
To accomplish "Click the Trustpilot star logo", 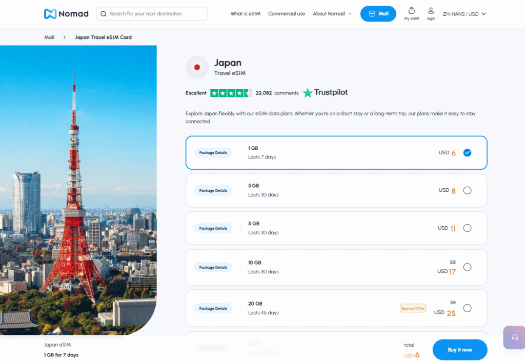I will pyautogui.click(x=307, y=93).
